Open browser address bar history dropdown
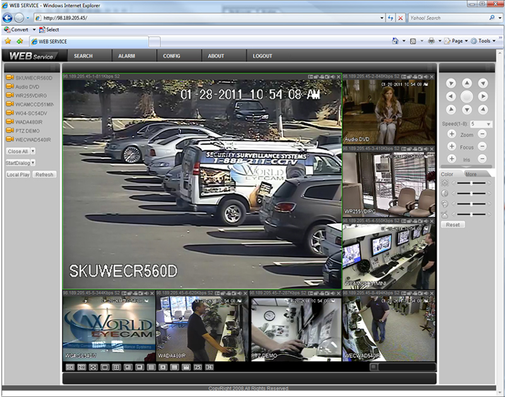The height and width of the screenshot is (397, 505). 382,18
